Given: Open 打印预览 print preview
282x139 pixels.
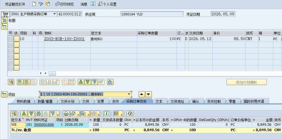Looking at the screenshot, I should point(65,4).
